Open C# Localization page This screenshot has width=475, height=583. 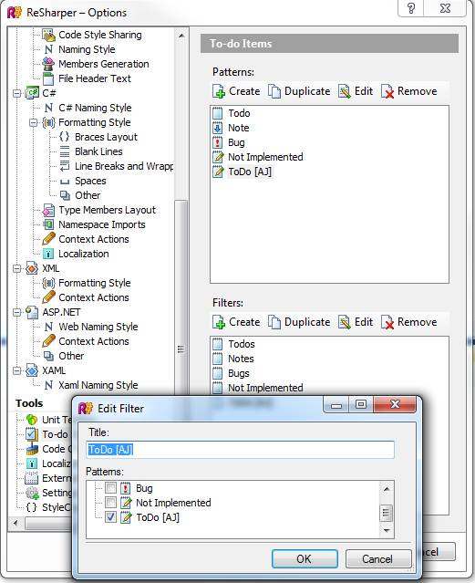(x=76, y=254)
